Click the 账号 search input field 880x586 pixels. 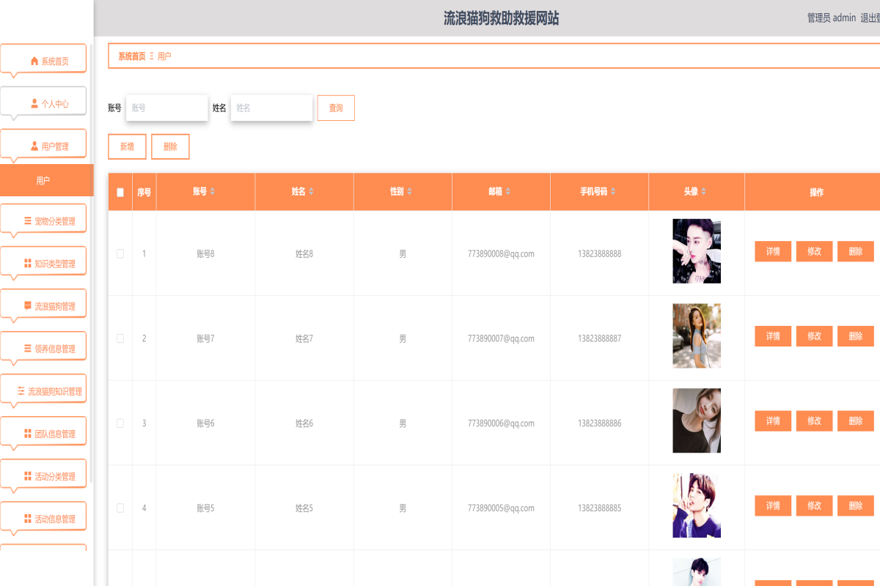click(166, 108)
